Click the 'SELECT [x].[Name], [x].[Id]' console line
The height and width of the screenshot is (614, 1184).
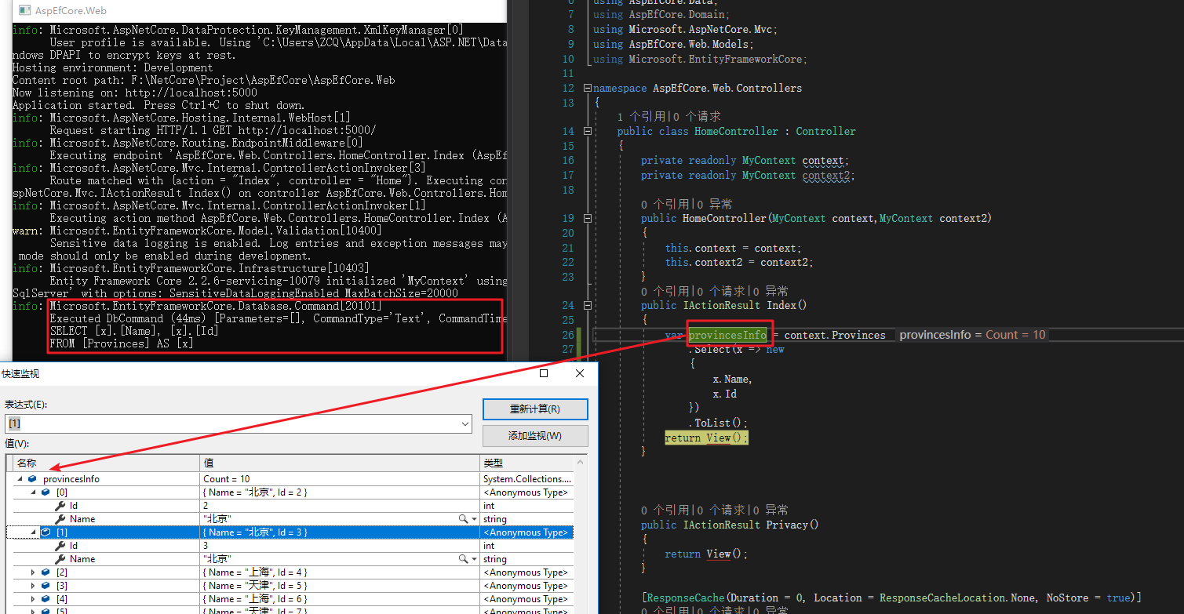[x=134, y=331]
